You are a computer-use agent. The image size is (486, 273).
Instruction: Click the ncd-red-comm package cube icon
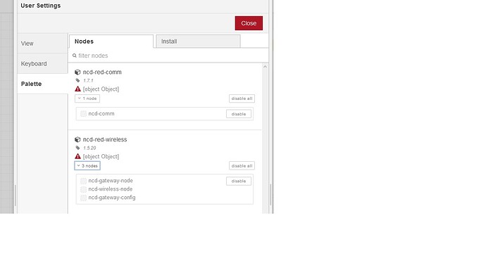coord(77,72)
